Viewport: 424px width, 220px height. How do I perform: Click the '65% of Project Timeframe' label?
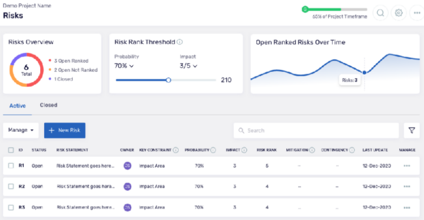[x=340, y=16]
